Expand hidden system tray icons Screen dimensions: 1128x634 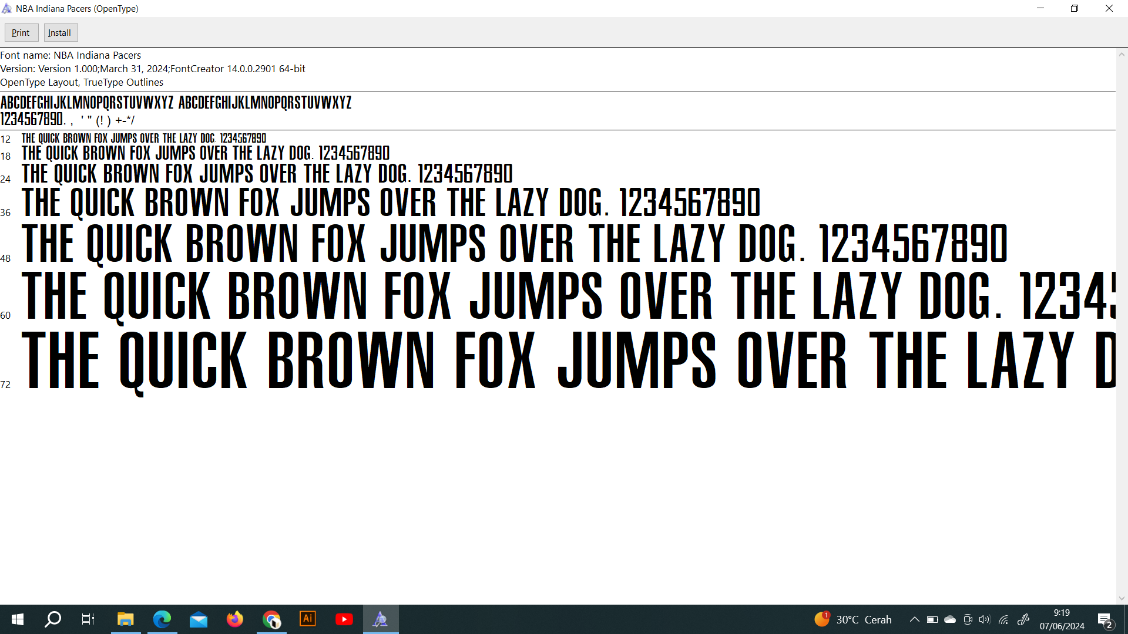(x=915, y=619)
